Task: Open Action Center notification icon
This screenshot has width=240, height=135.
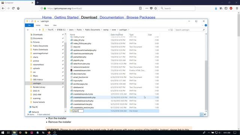Action: [x=235, y=132]
